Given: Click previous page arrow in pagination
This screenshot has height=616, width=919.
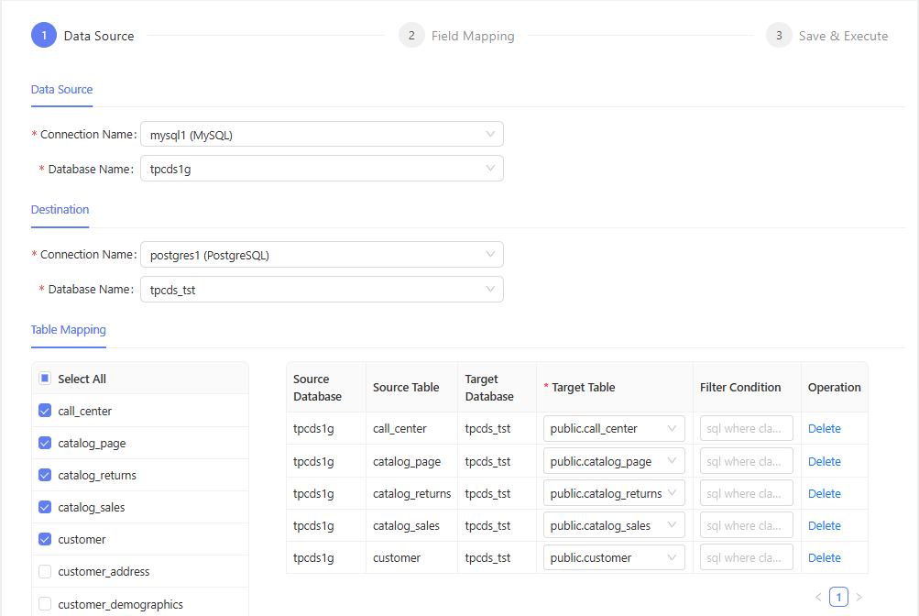Looking at the screenshot, I should click(x=818, y=598).
